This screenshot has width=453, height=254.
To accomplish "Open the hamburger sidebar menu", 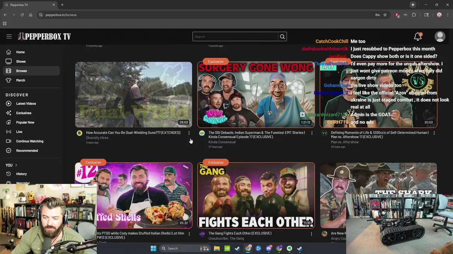I will (x=9, y=36).
